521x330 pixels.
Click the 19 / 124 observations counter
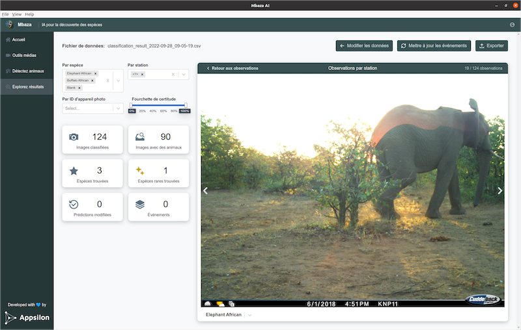click(483, 68)
